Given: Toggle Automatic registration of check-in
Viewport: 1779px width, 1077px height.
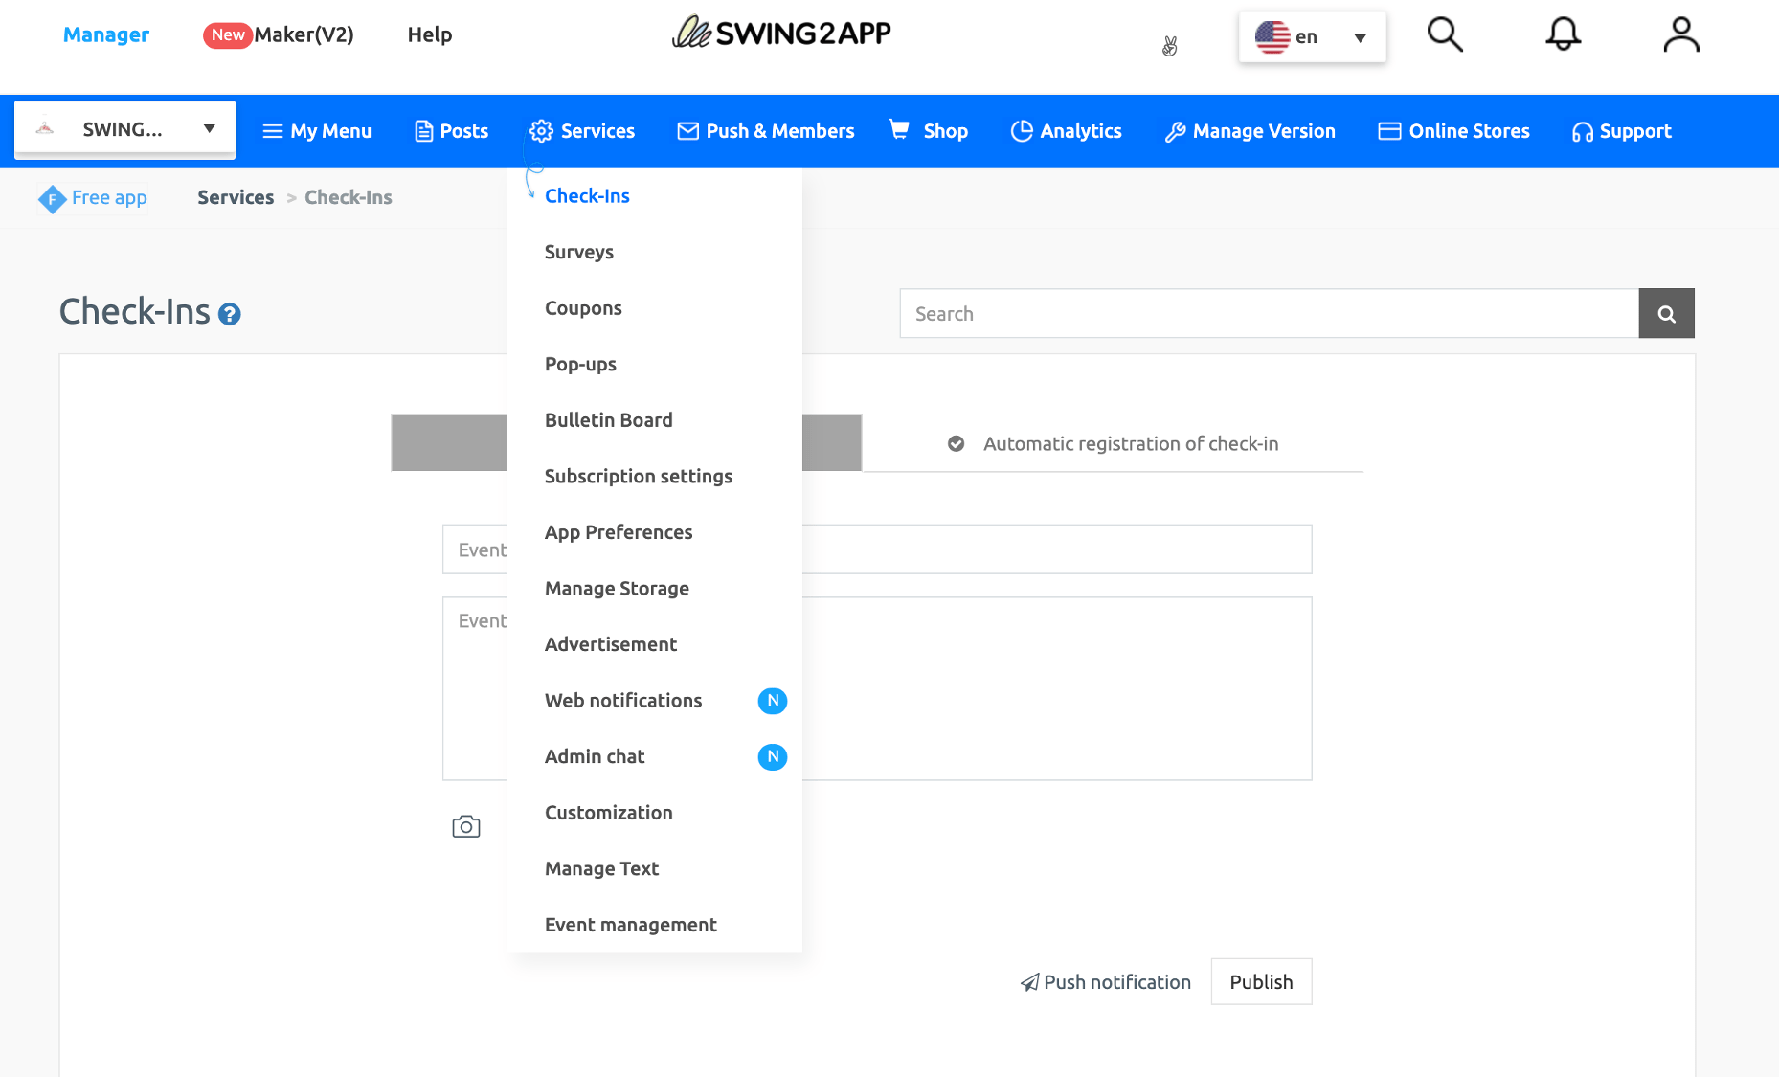Looking at the screenshot, I should (956, 443).
